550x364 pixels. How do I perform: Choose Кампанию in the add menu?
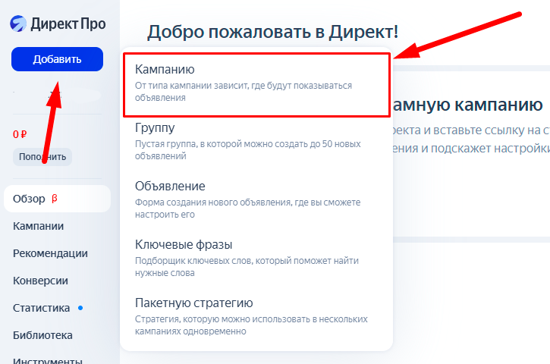(x=256, y=84)
